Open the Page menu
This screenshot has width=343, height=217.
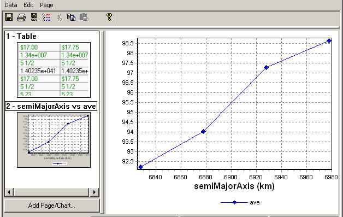click(x=46, y=5)
